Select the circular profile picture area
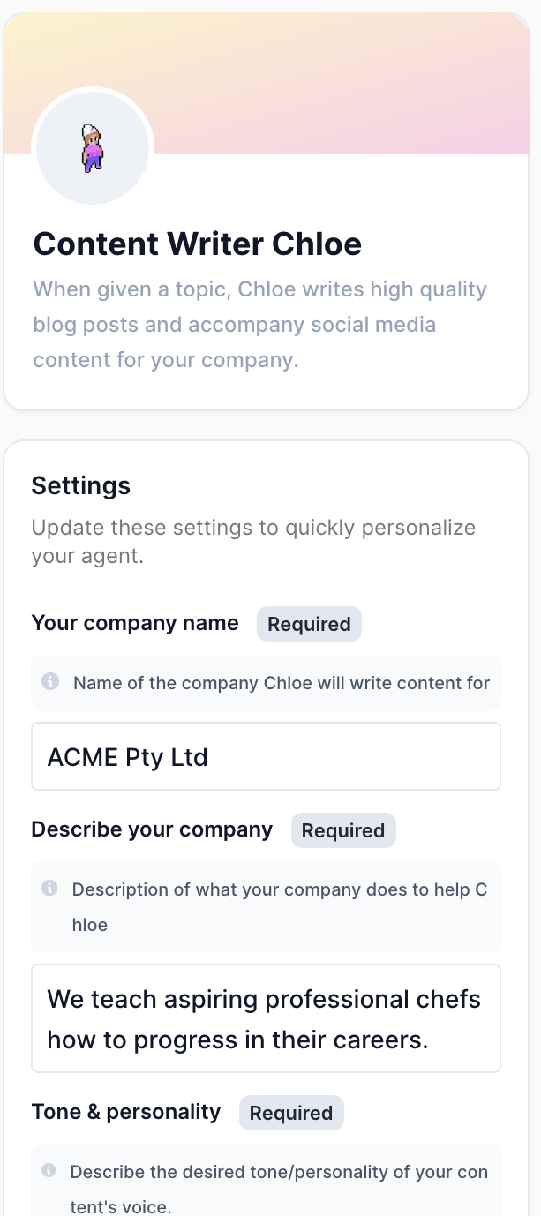541x1216 pixels. coord(93,148)
